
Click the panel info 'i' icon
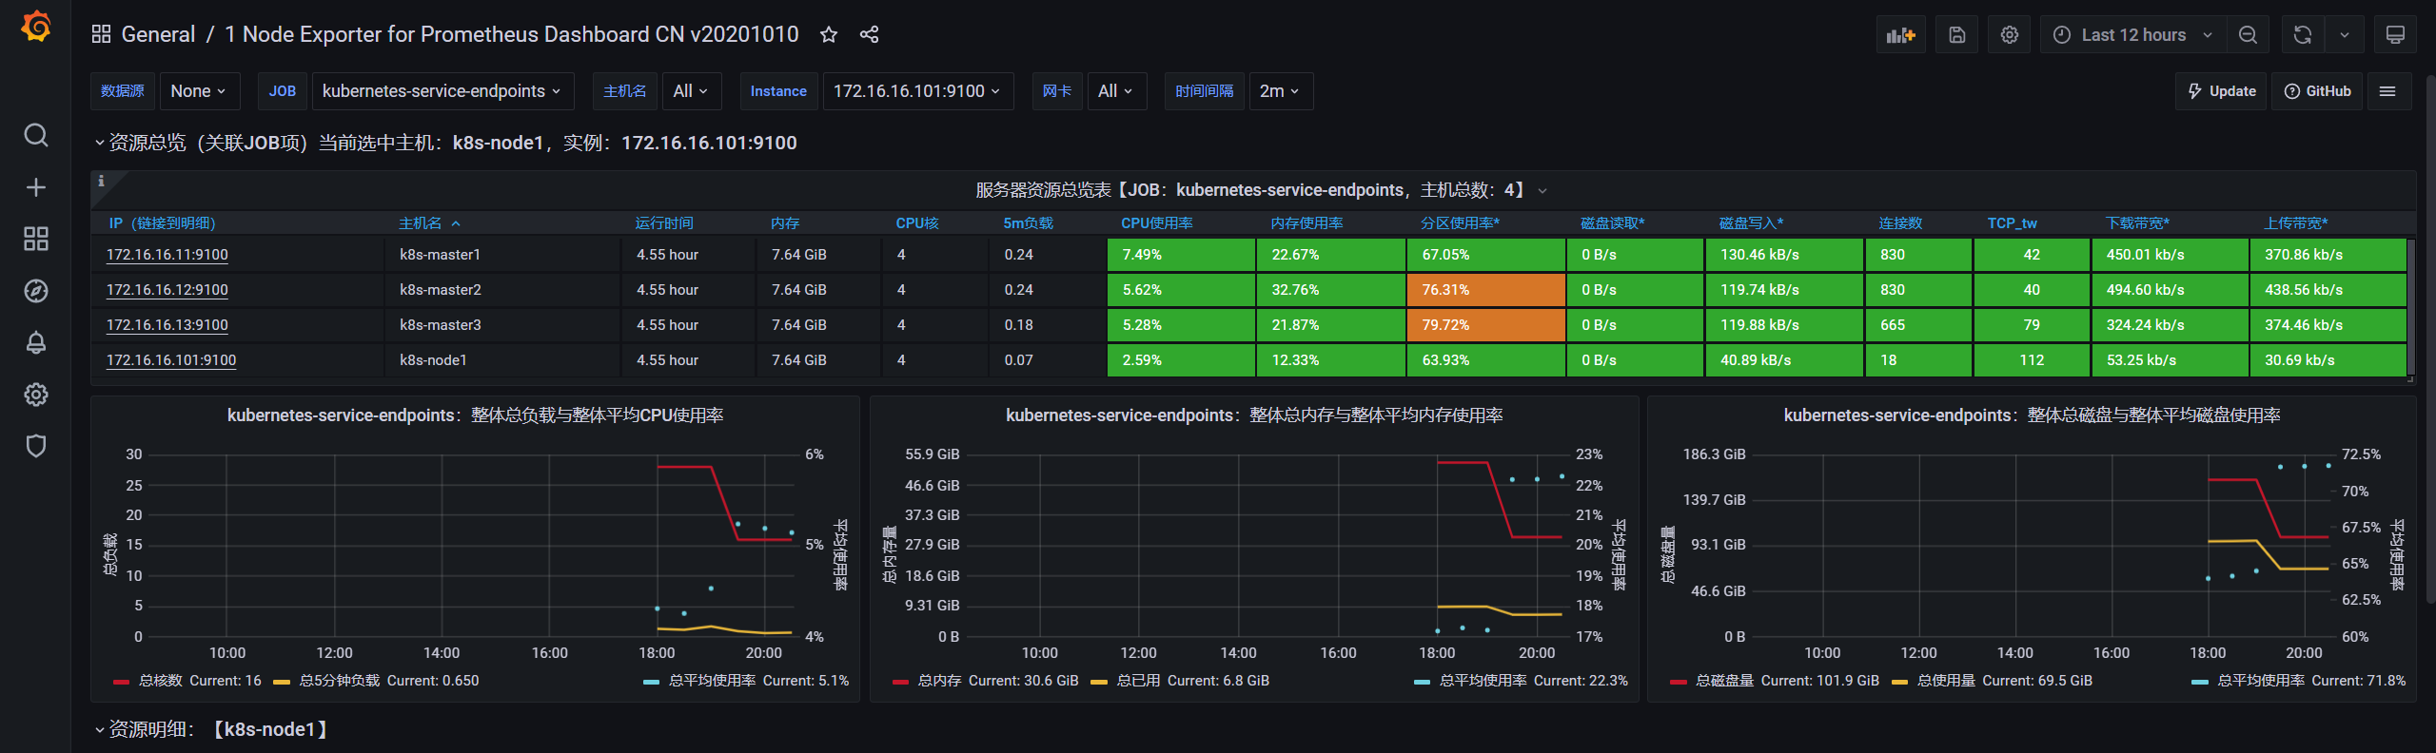101,181
